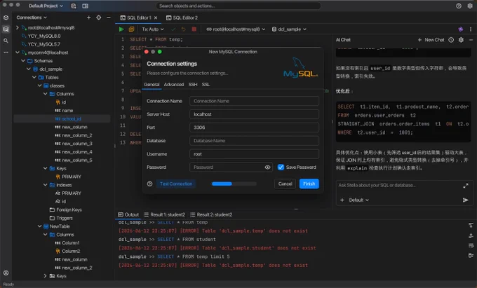Show the password with the eye icon
Viewport: 477px width, 288px height.
coord(267,167)
